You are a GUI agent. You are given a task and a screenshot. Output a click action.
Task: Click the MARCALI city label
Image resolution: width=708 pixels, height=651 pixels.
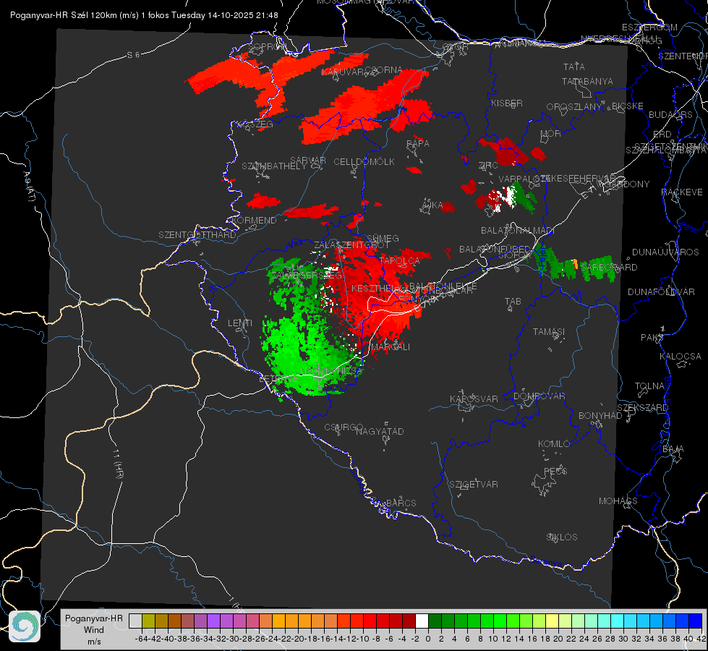(391, 347)
